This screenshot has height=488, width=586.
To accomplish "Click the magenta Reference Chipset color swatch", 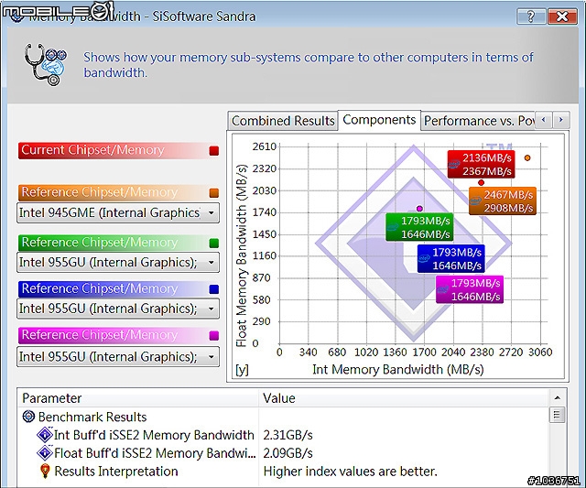I will click(213, 335).
